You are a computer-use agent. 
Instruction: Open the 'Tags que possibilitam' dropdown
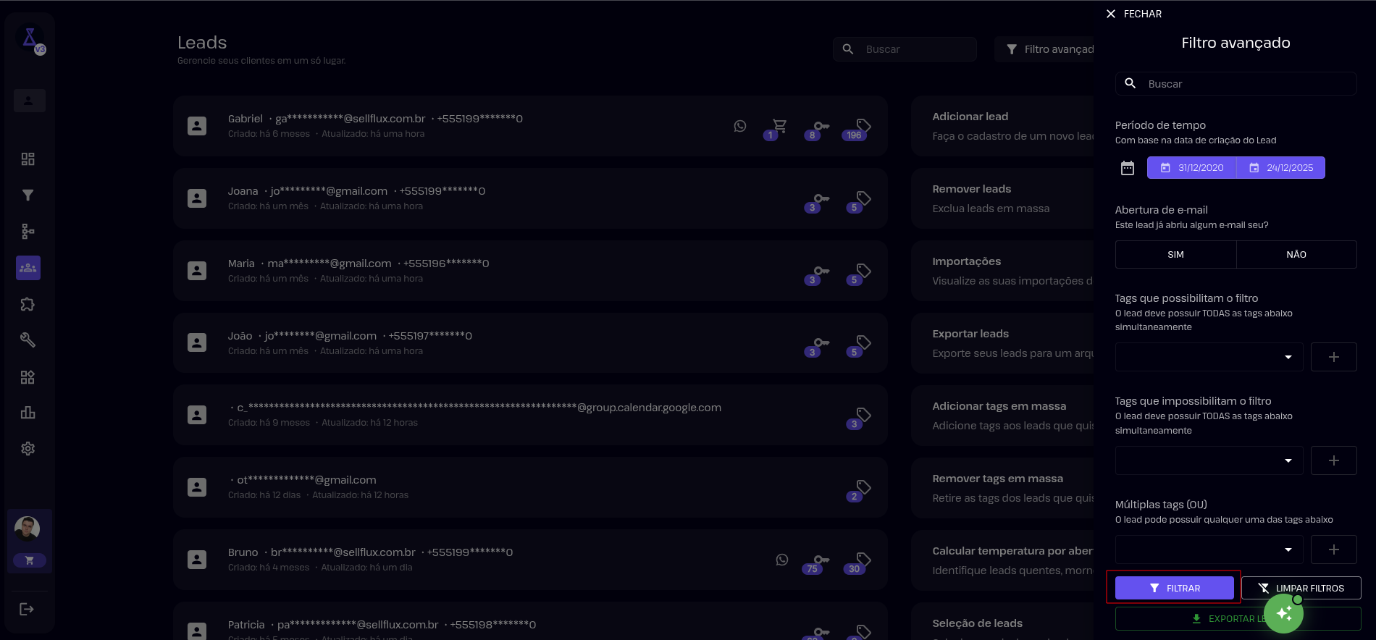pyautogui.click(x=1209, y=357)
